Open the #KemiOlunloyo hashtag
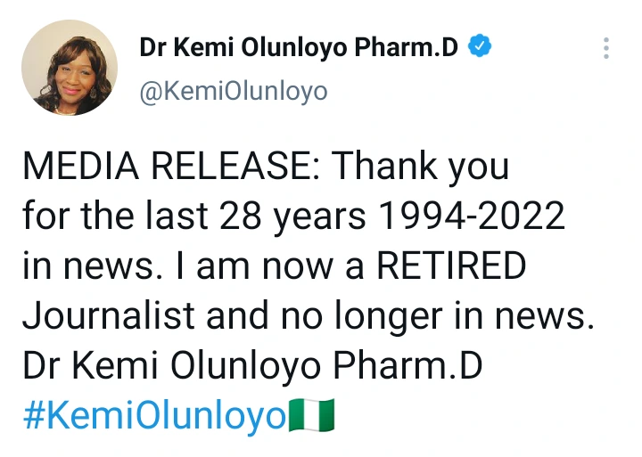Image resolution: width=642 pixels, height=457 pixels. tap(154, 417)
